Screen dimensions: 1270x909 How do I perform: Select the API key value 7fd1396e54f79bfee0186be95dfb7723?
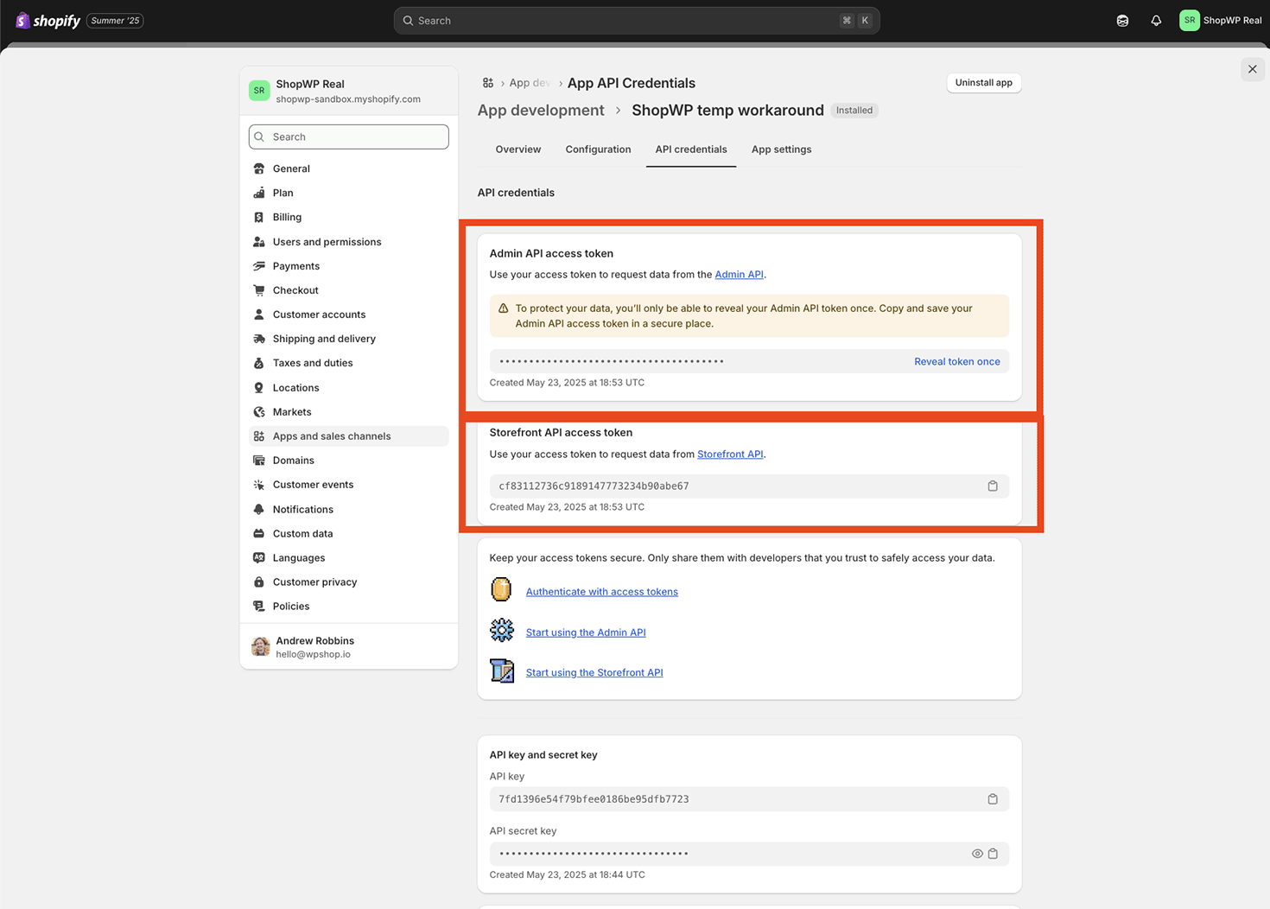[594, 799]
